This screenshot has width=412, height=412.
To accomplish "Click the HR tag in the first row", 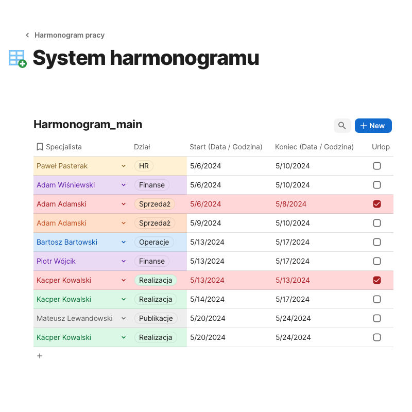I will 144,166.
